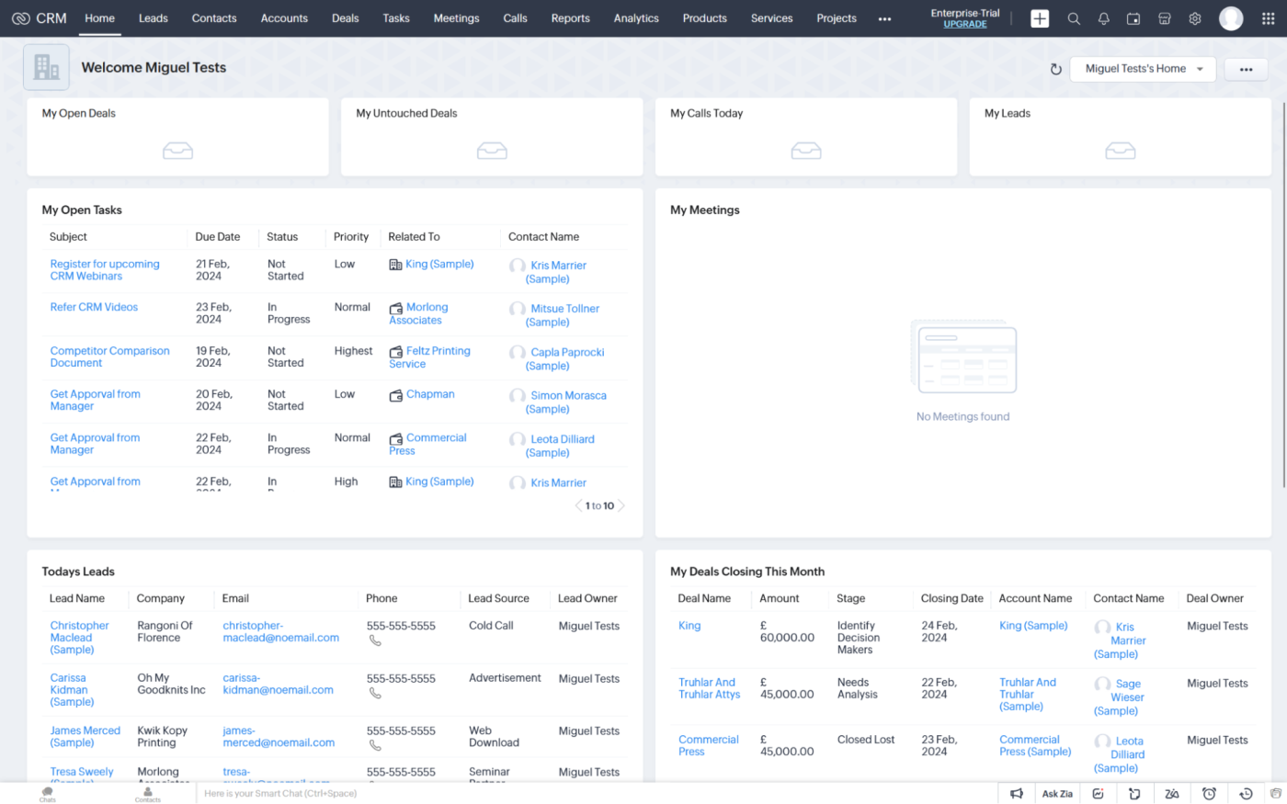Click phone icon for Christopher Maclead lead
The width and height of the screenshot is (1287, 804).
point(375,640)
